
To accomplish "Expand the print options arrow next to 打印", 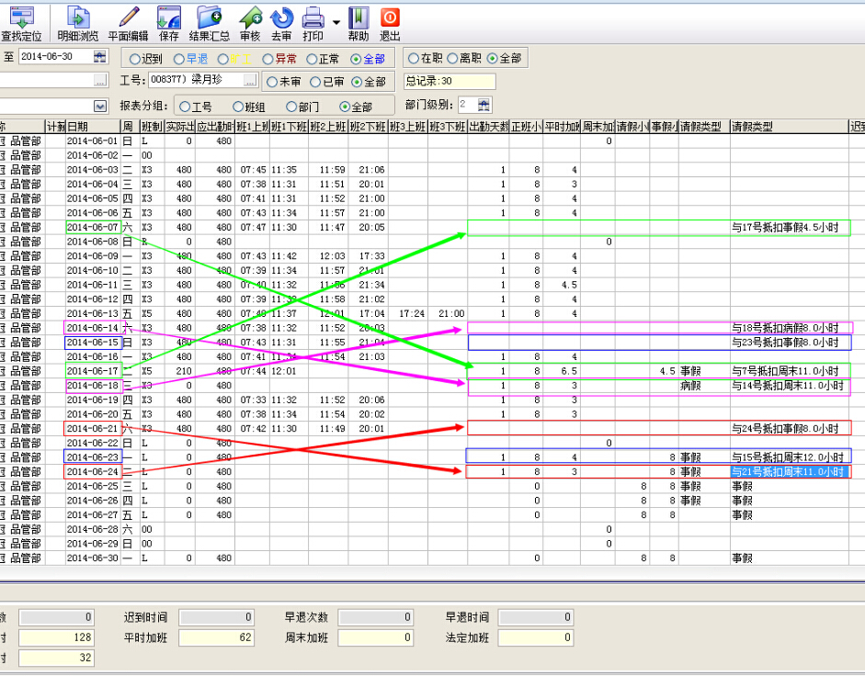I will (x=336, y=22).
